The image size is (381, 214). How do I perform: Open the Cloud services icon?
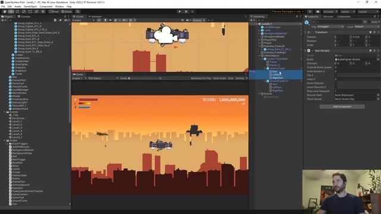[318, 11]
